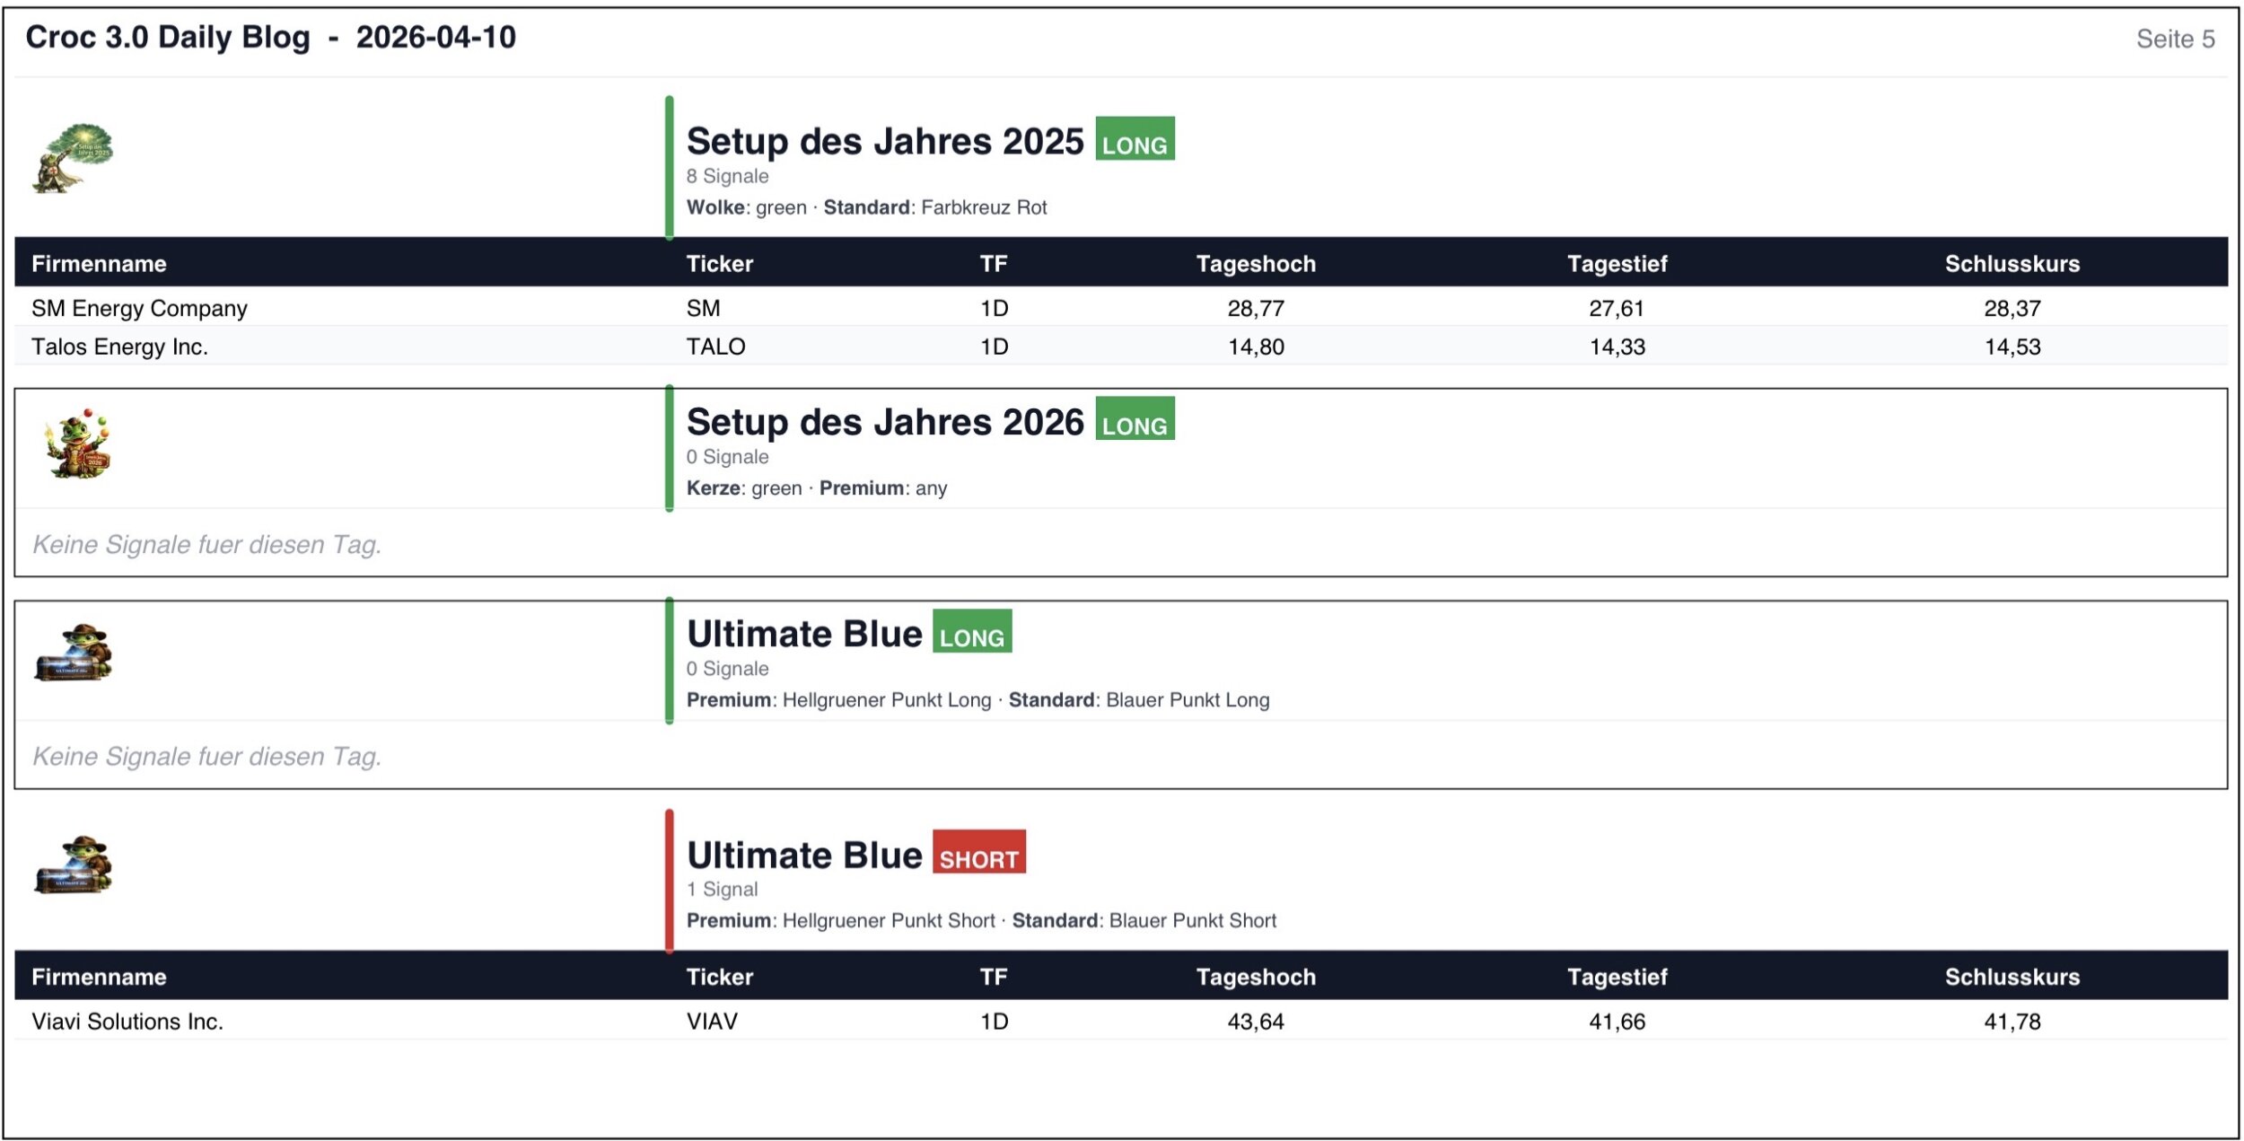Click the Firmenname header in the top table
Viewport: 2244px width, 1141px height.
(99, 264)
